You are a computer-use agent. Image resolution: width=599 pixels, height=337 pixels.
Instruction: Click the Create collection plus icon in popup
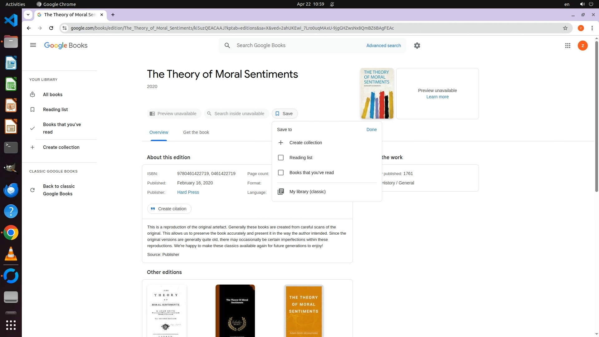281,143
